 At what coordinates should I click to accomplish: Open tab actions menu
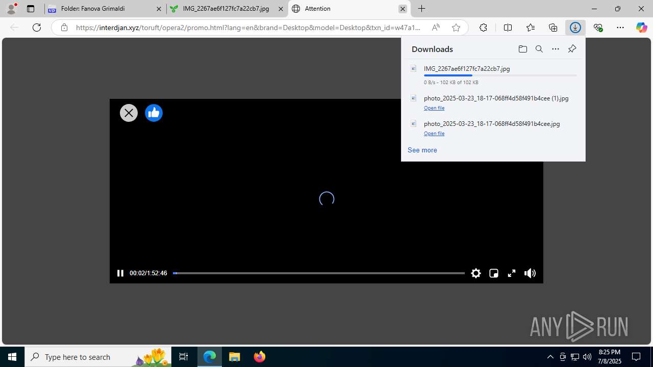point(31,9)
